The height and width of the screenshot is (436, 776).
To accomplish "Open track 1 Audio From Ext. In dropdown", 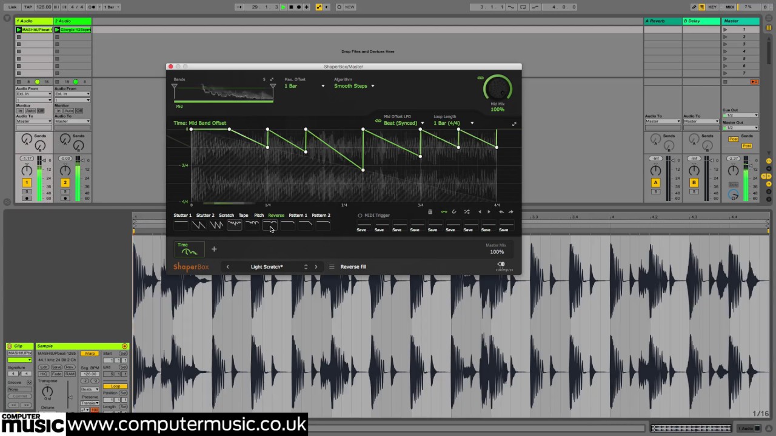I will pyautogui.click(x=34, y=94).
